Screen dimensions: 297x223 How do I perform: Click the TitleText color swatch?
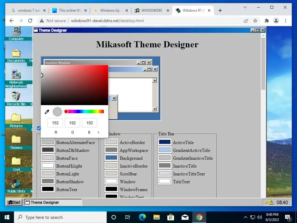pyautogui.click(x=165, y=181)
